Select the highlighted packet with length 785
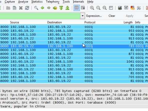The width and height of the screenshot is (148, 111). click(74, 46)
